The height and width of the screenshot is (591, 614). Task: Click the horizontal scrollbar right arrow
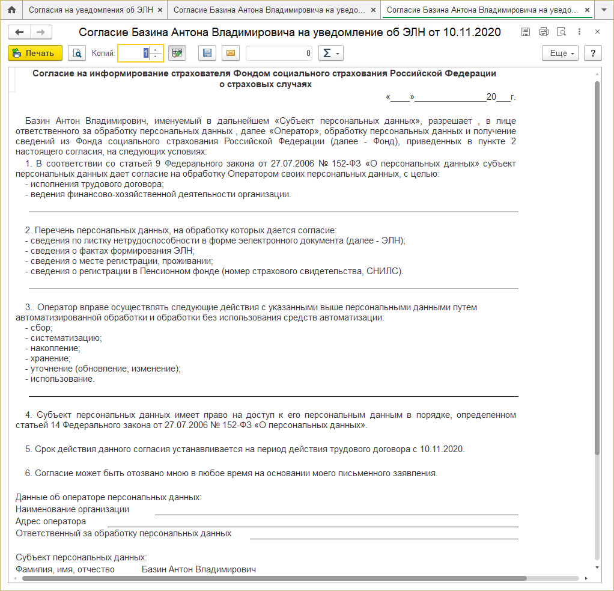(x=586, y=578)
